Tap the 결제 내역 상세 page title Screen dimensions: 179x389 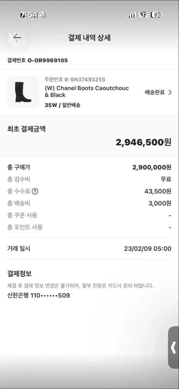click(x=89, y=38)
